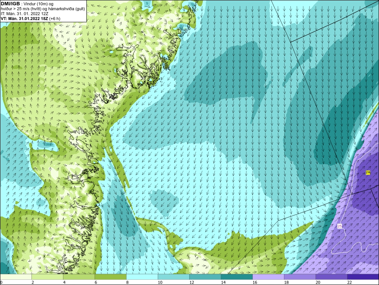Select the 12-14 m/s legend color swatch
The width and height of the screenshot is (379, 285).
coord(205,277)
